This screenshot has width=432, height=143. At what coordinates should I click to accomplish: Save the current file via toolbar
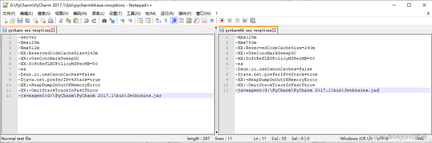pyautogui.click(x=20, y=21)
